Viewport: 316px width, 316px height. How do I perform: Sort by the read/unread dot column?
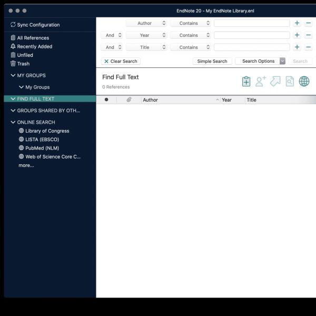(x=106, y=100)
